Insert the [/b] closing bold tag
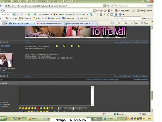The image size is (162, 122). click(x=65, y=109)
